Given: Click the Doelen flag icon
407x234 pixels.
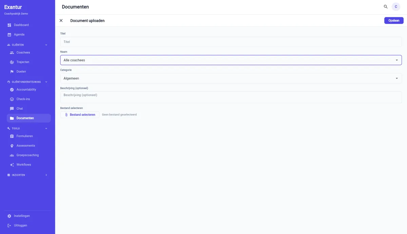Looking at the screenshot, I should (12, 71).
